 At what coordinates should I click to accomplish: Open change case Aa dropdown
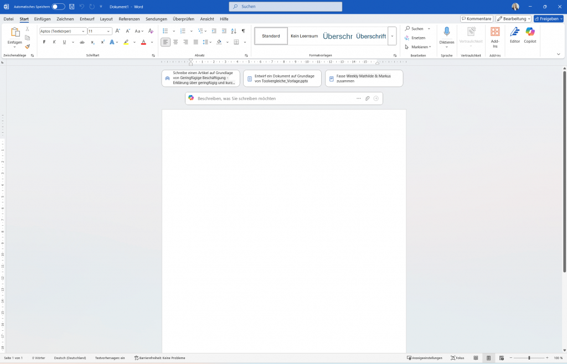[139, 31]
